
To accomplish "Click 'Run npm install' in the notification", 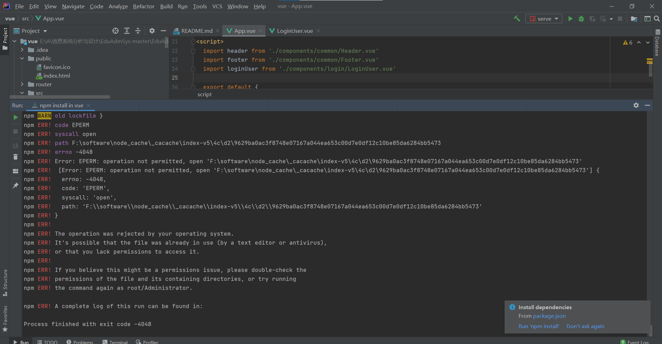I will pos(539,326).
